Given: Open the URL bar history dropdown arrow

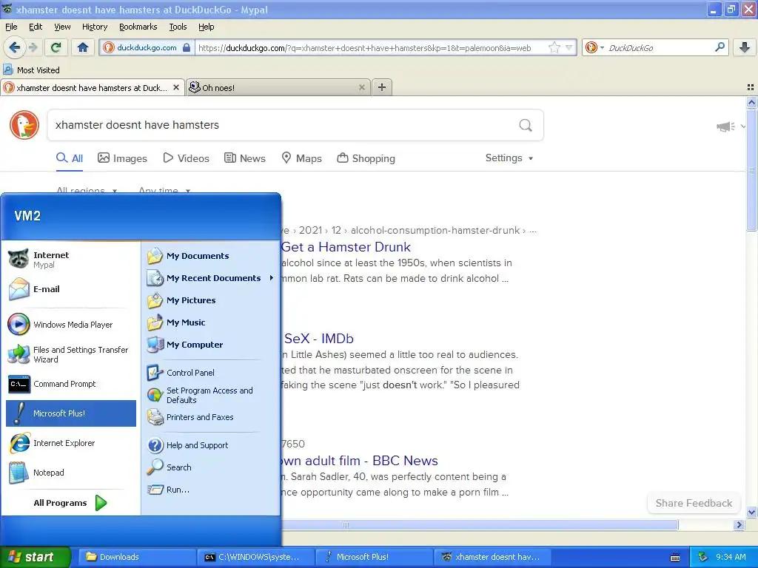Looking at the screenshot, I should point(569,47).
